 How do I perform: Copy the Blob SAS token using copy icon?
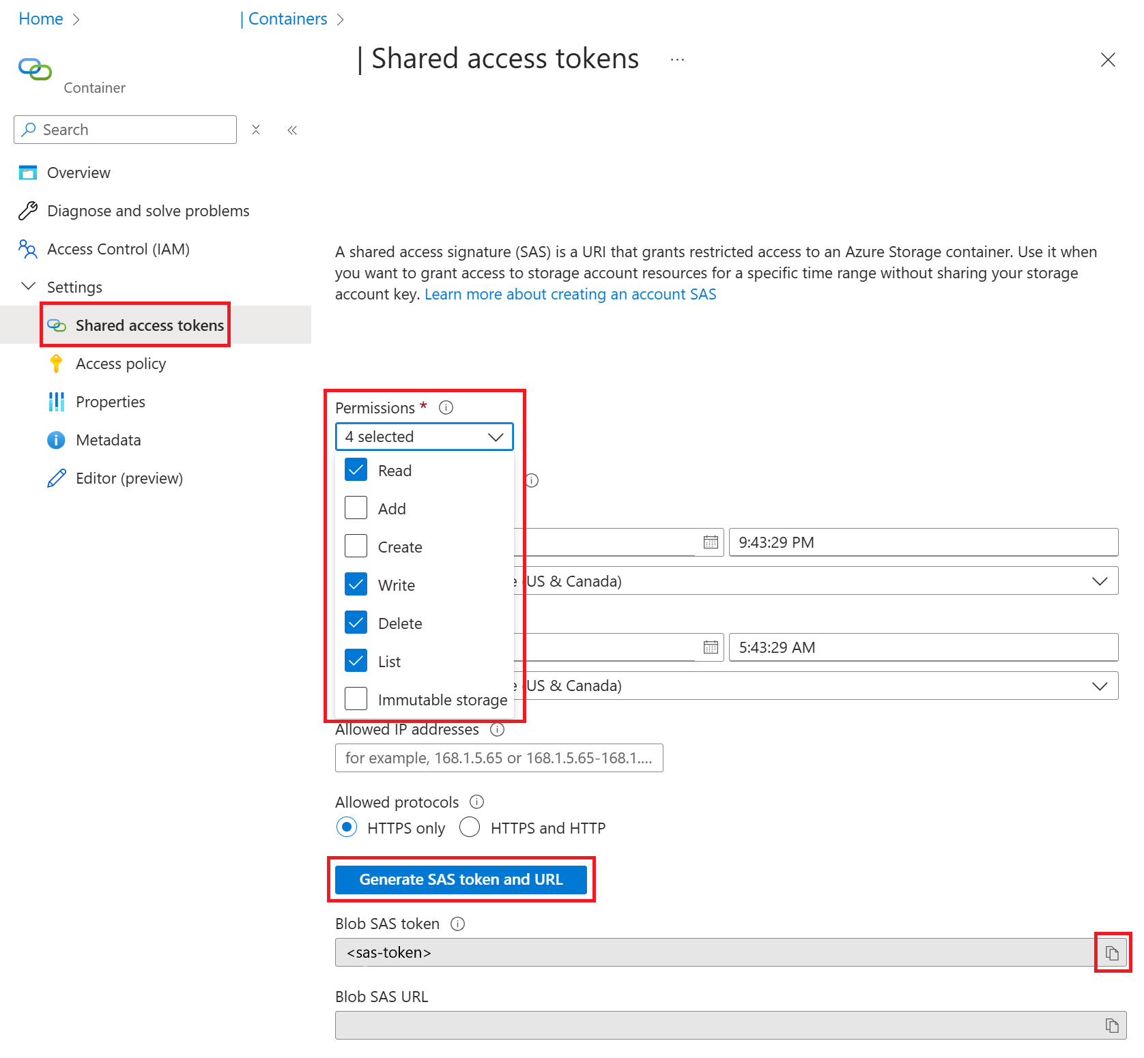coord(1112,952)
